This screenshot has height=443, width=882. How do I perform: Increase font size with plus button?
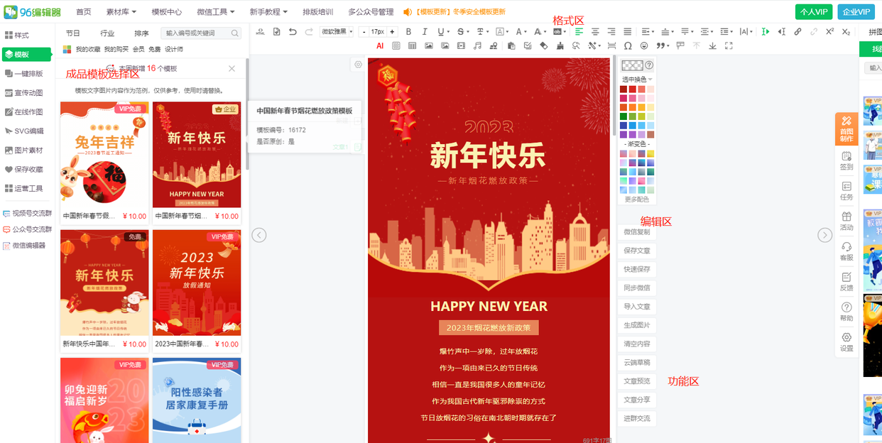point(392,32)
